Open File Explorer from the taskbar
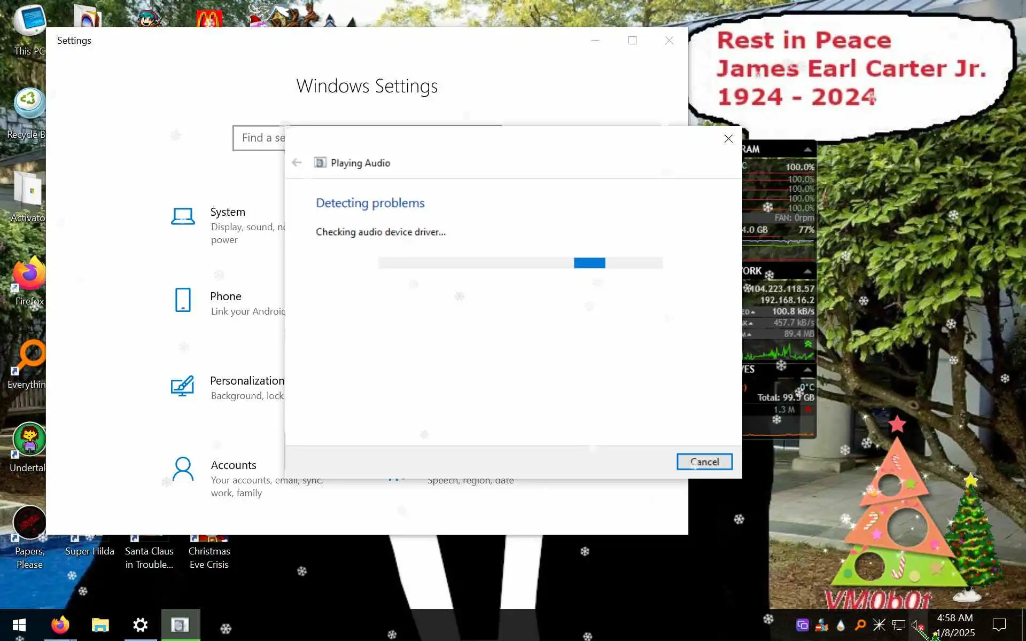Screen dimensions: 1026x641 coord(100,624)
